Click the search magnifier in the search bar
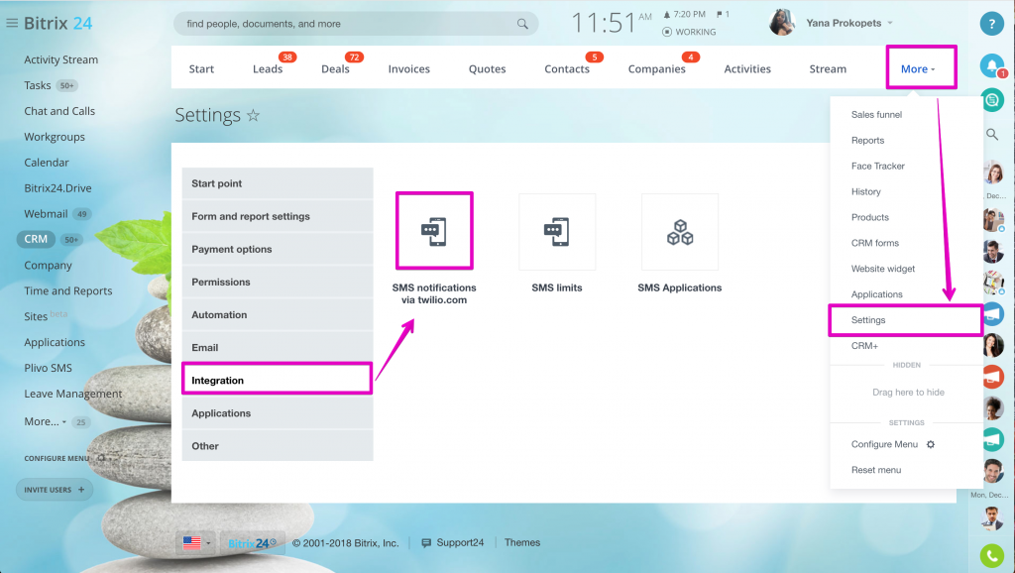 522,24
